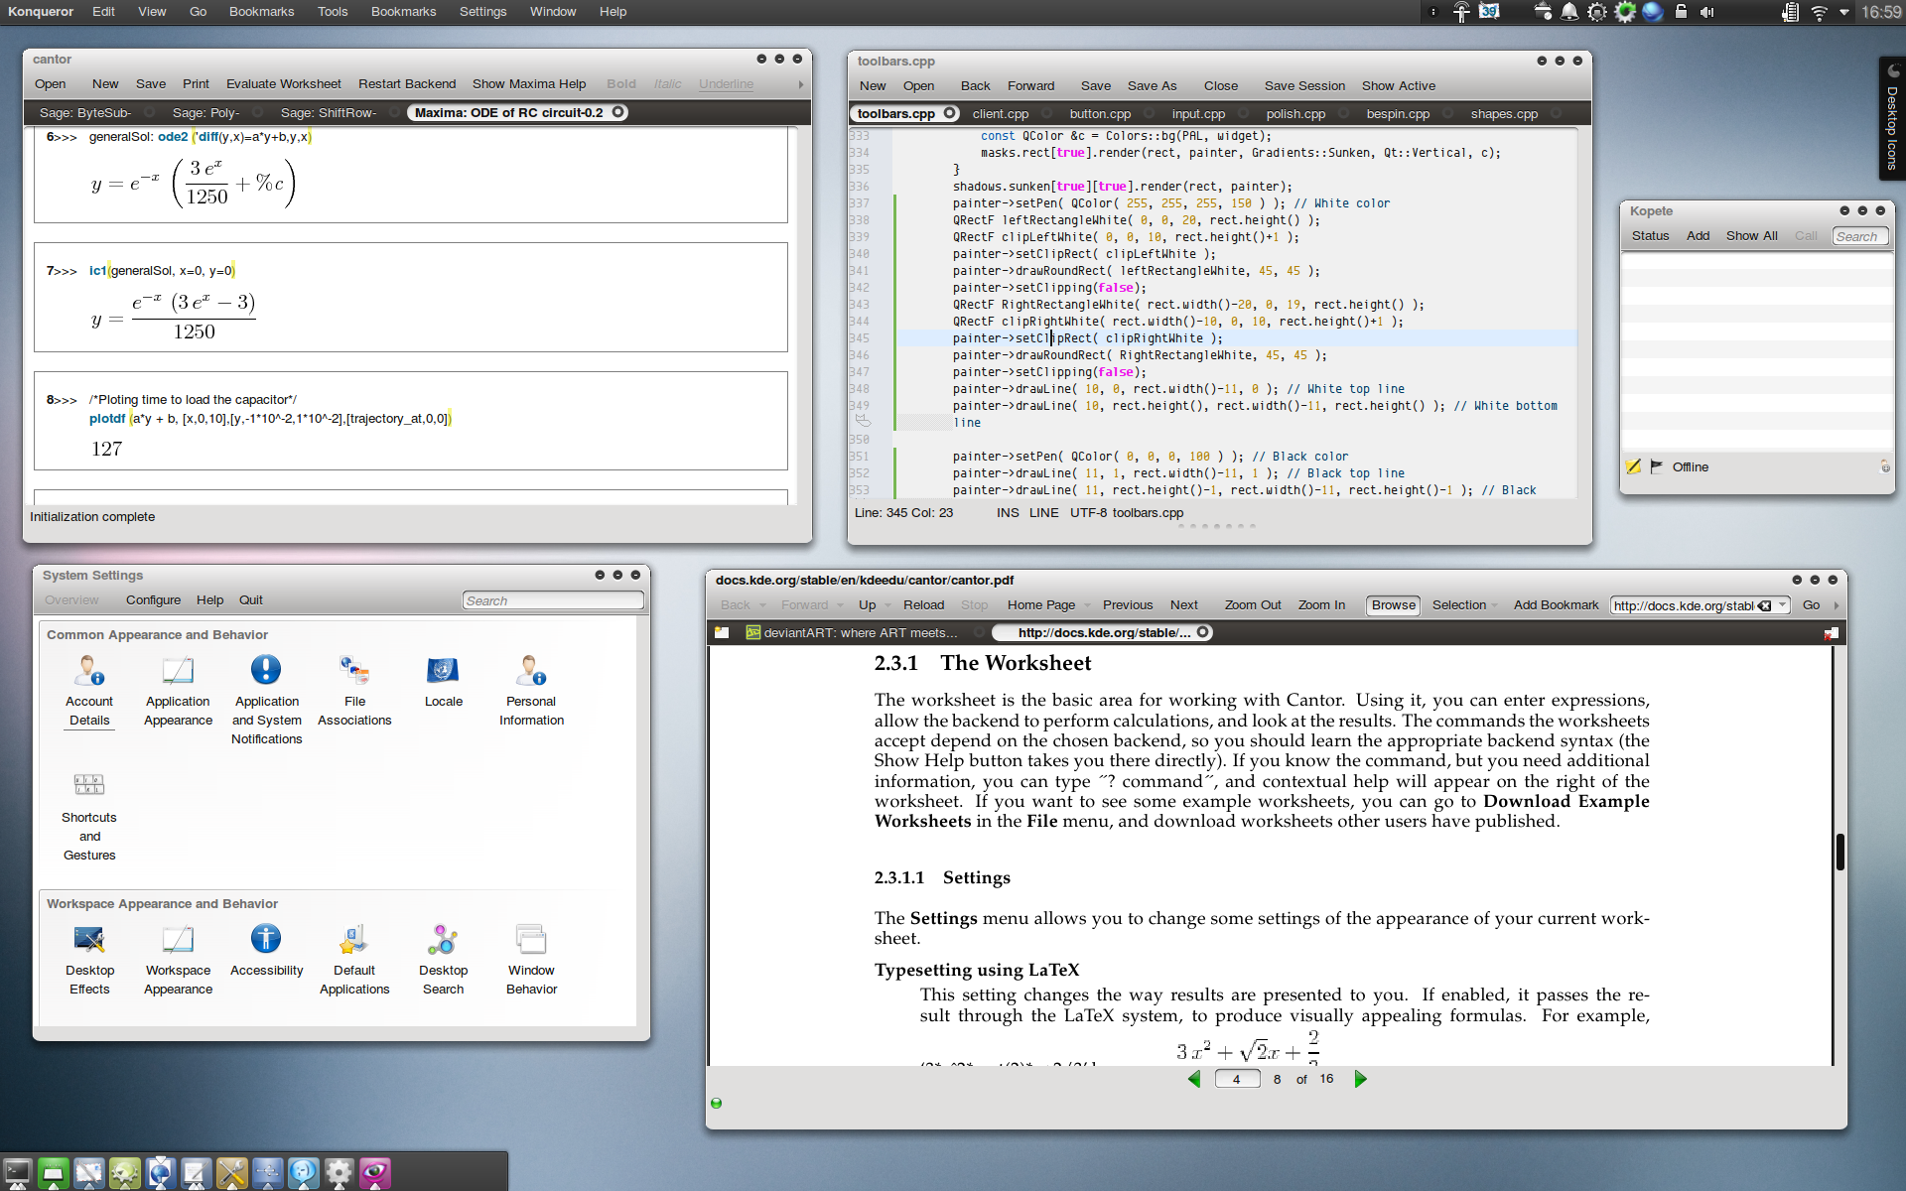Launch terminal from the bottom dock

coord(17,1173)
